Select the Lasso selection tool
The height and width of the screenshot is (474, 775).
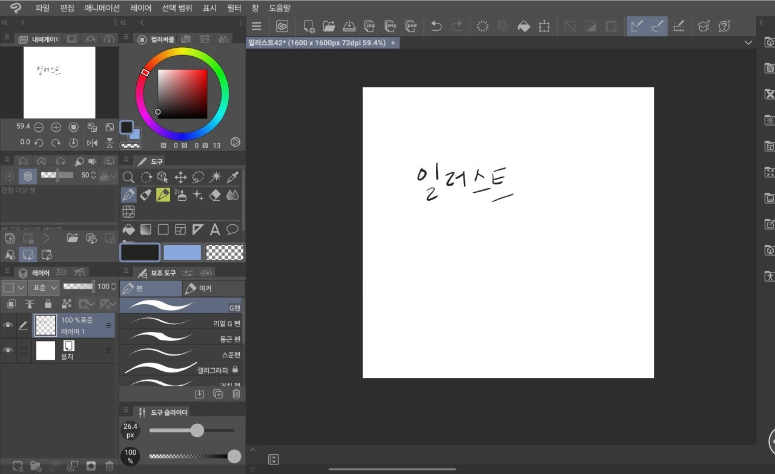pos(198,177)
